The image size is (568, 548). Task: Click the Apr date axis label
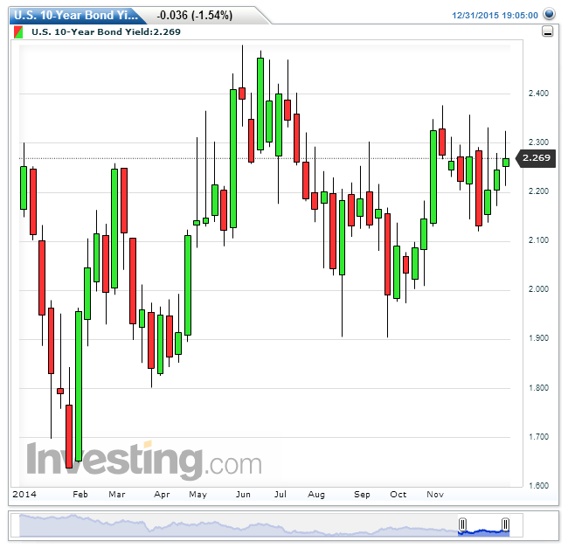(x=162, y=495)
